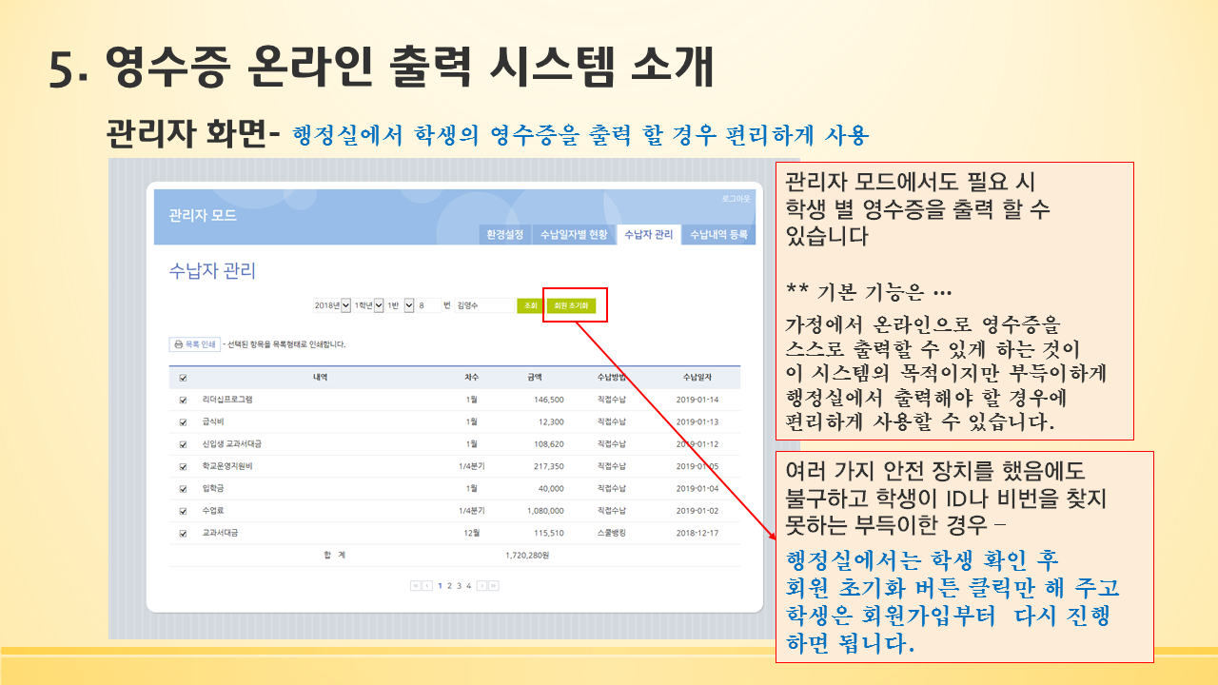Click the 수납일자 column header
Screen dimensions: 1218x685
coord(697,378)
